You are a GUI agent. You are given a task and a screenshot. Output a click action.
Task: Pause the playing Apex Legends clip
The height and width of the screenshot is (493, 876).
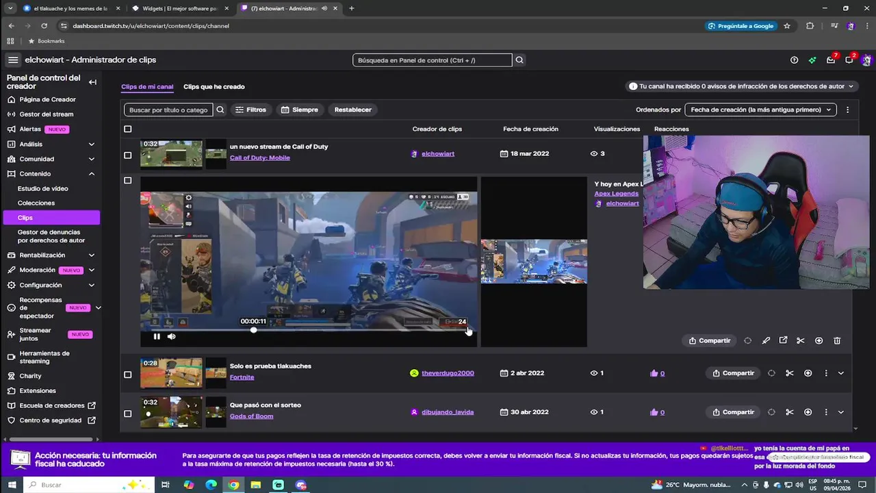point(157,336)
